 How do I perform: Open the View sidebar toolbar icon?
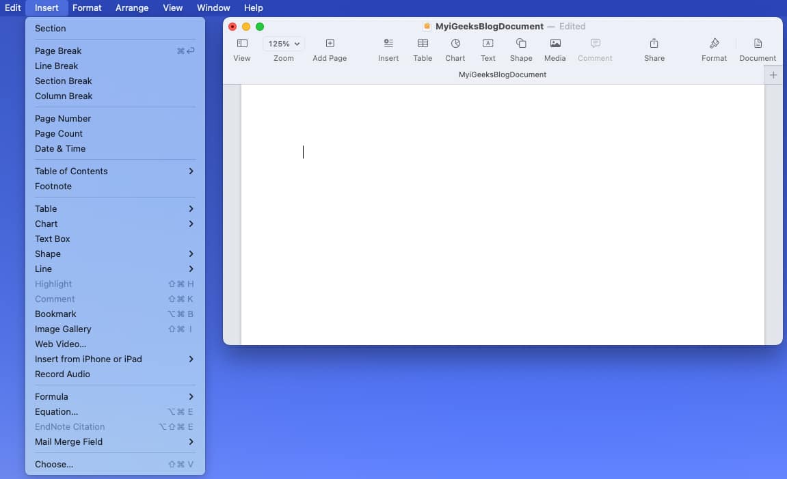point(242,44)
